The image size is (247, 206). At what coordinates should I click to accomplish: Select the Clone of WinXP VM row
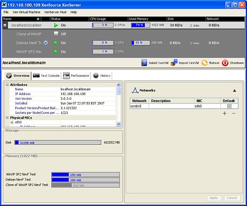[x=123, y=34]
